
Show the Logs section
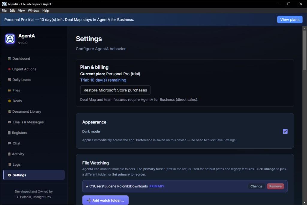coord(34,165)
